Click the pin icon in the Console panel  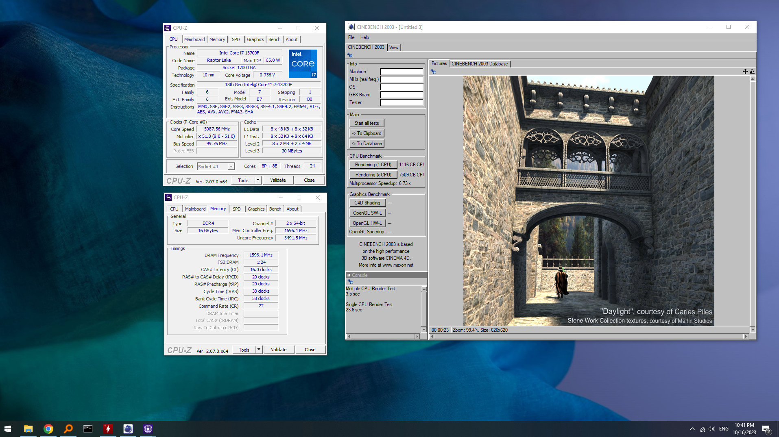point(350,282)
